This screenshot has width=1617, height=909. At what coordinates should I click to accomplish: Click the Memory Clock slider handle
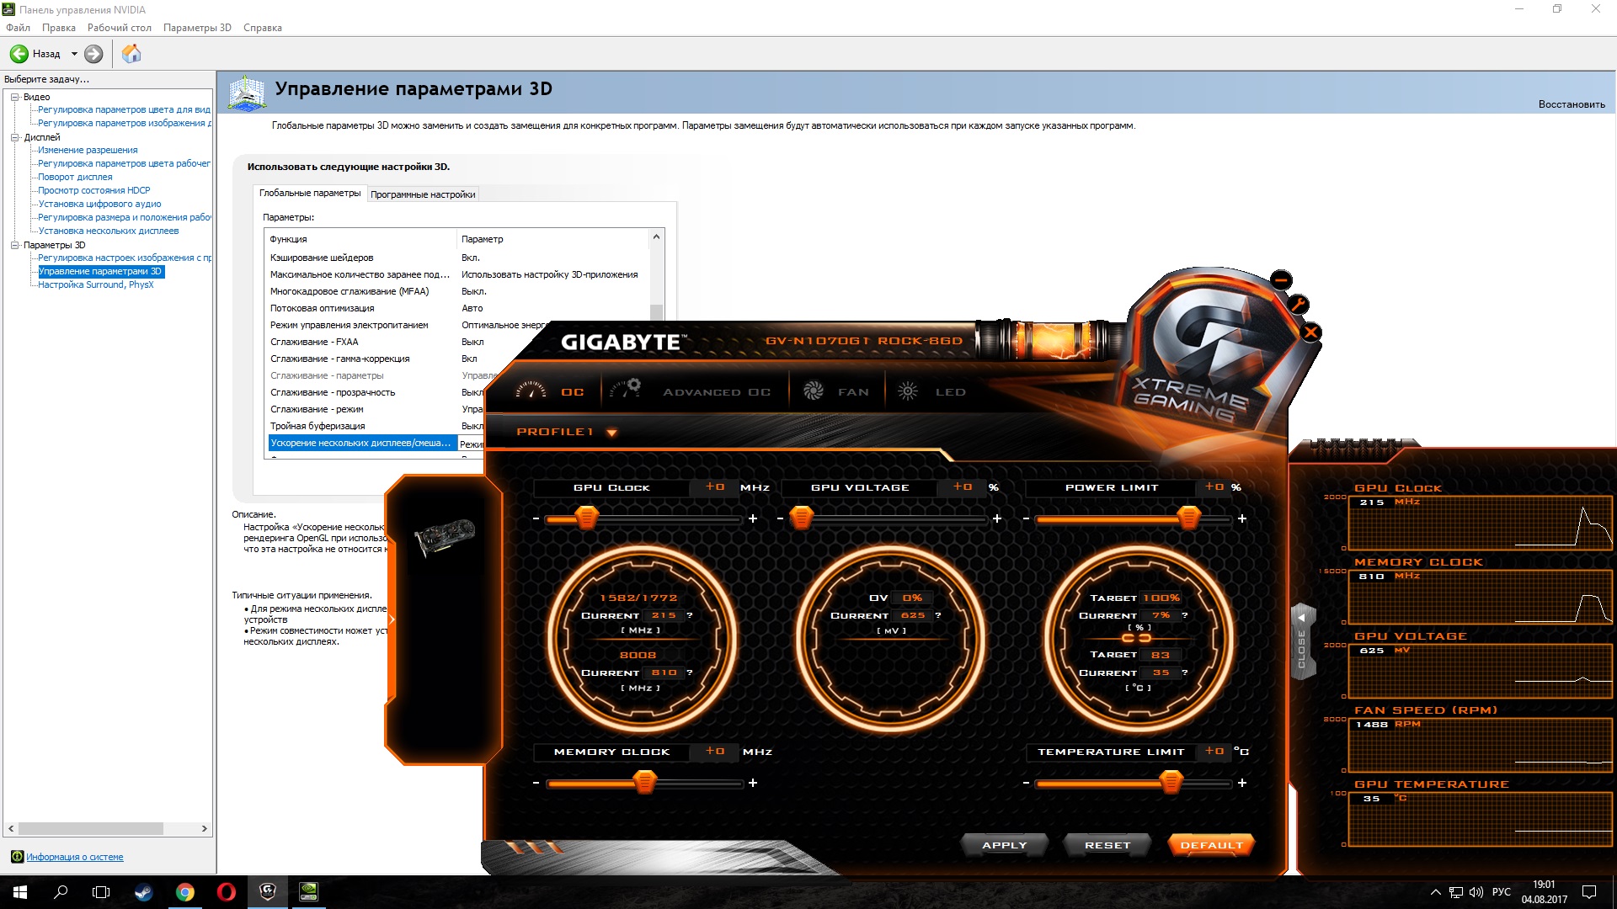644,783
